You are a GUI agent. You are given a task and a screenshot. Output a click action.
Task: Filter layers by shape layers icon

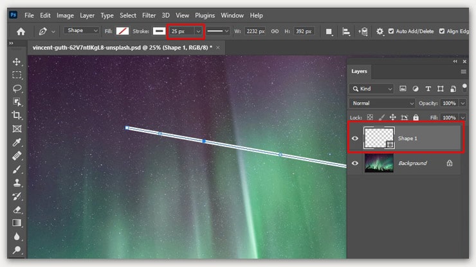[x=441, y=89]
